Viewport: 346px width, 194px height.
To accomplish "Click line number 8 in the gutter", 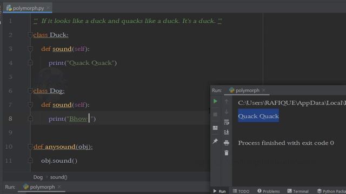I will pyautogui.click(x=10, y=119).
